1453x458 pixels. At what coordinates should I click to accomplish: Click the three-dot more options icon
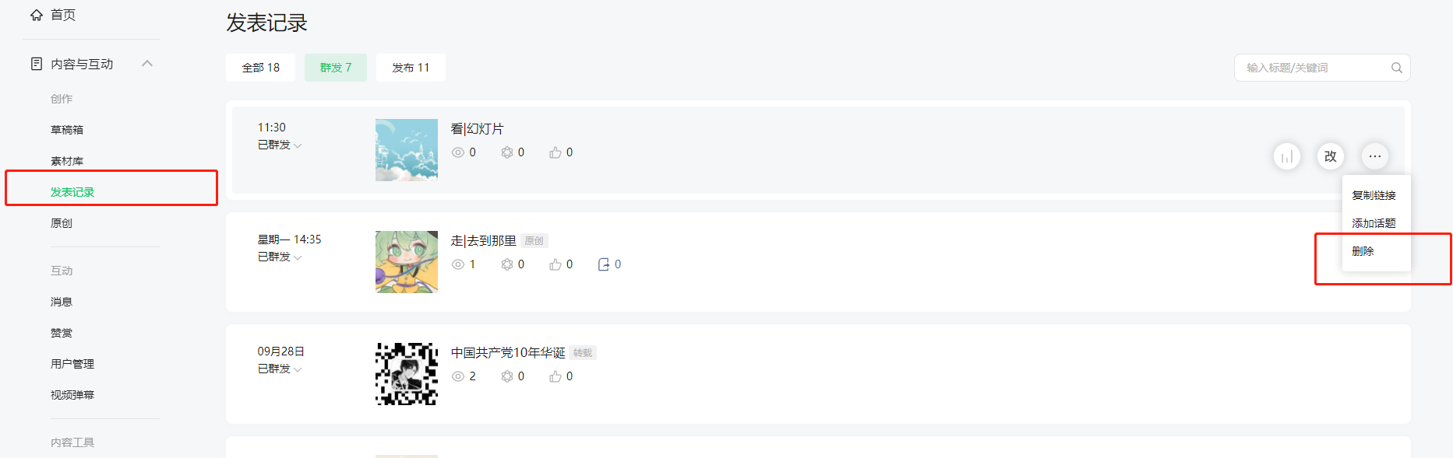click(1375, 156)
